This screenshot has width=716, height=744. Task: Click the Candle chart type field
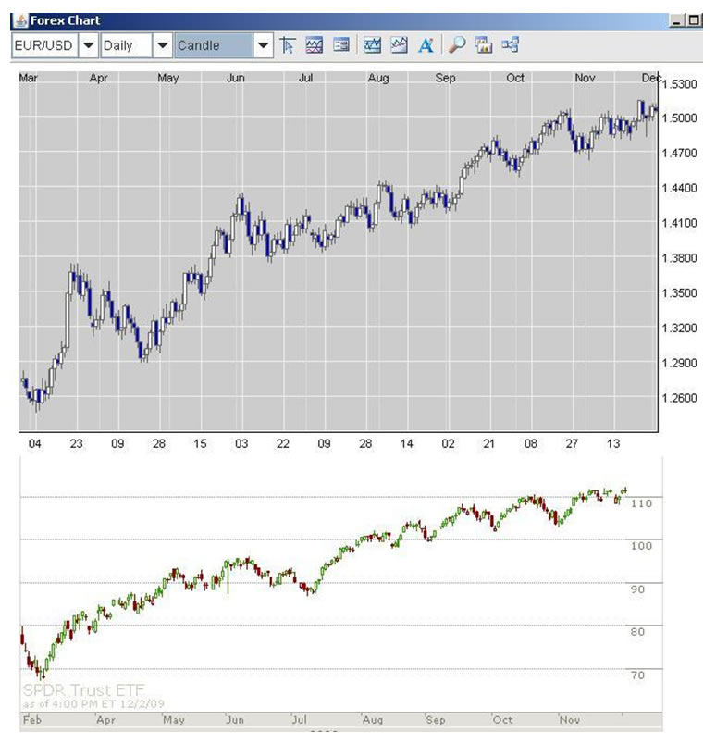(x=214, y=45)
